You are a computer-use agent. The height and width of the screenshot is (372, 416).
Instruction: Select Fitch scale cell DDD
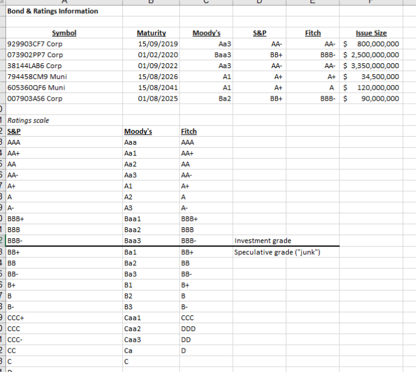pos(206,329)
